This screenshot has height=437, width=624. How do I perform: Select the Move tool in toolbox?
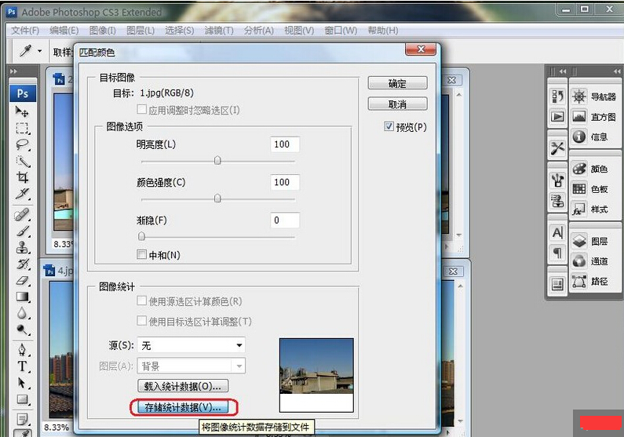pos(22,111)
